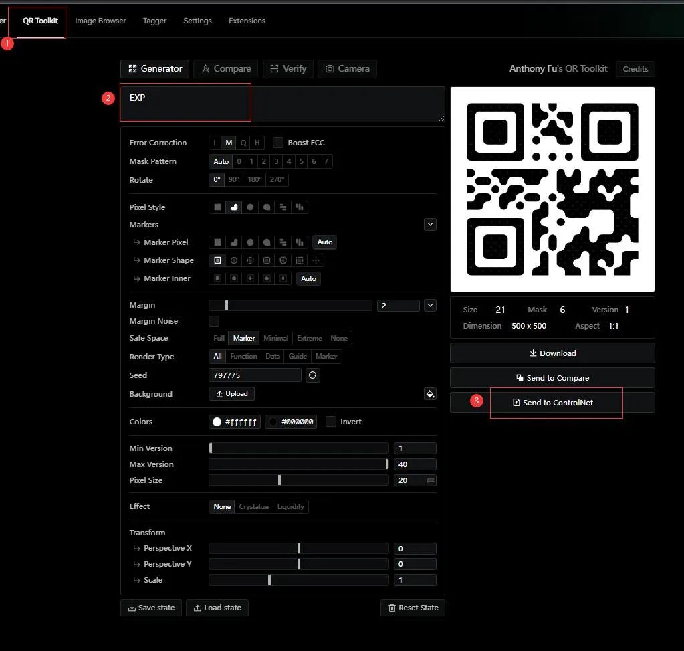Switch to the Compare tab
Image resolution: width=684 pixels, height=651 pixels.
click(x=226, y=68)
